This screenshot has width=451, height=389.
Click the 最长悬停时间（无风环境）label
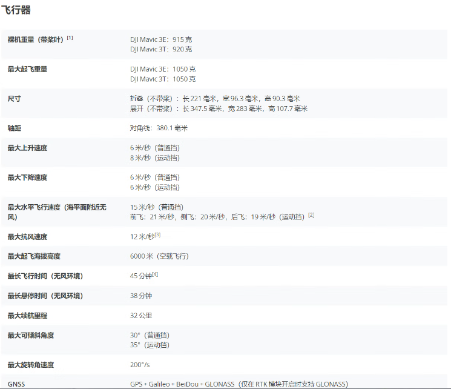coord(45,296)
